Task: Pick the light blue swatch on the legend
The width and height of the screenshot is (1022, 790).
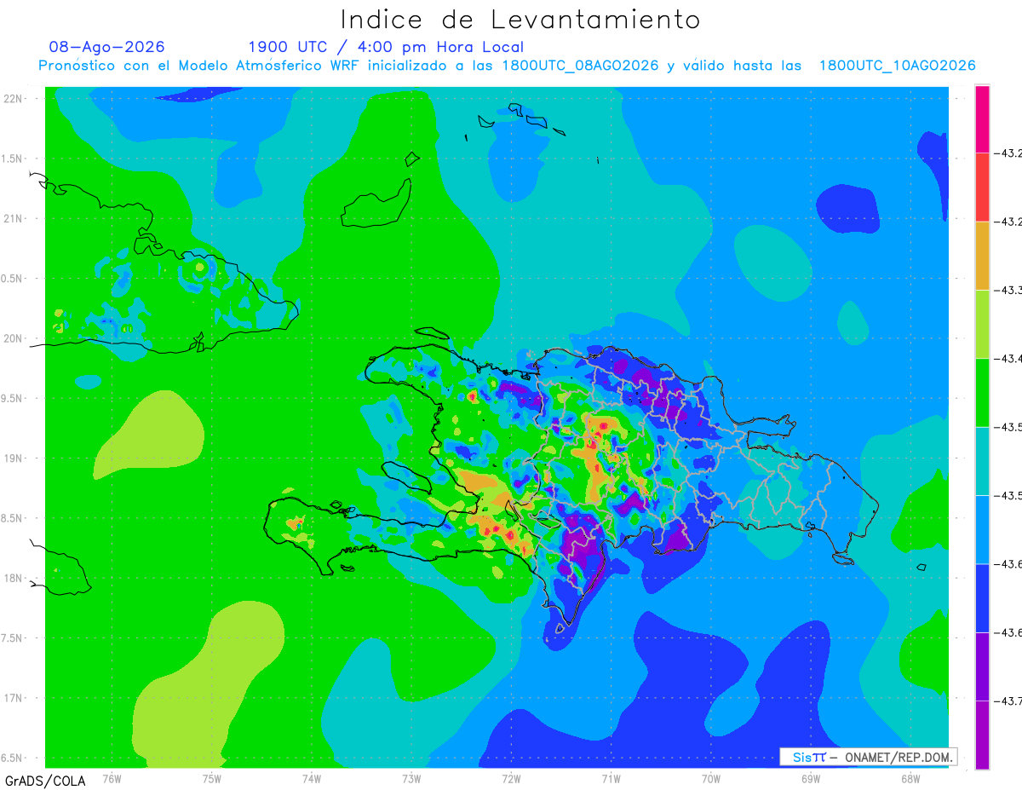Action: click(x=982, y=529)
